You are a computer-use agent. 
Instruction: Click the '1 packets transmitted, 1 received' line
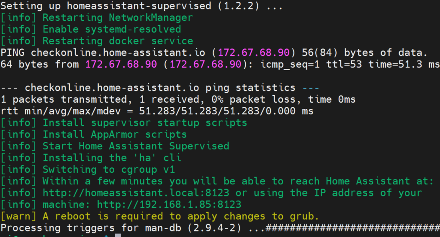coord(178,99)
